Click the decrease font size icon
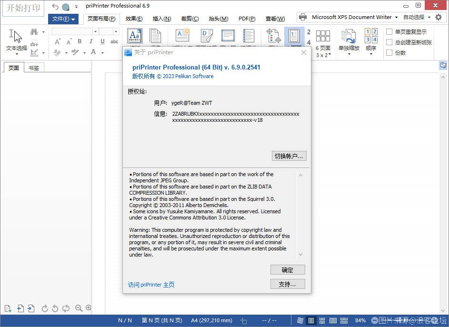The height and width of the screenshot is (327, 449). click(x=69, y=41)
